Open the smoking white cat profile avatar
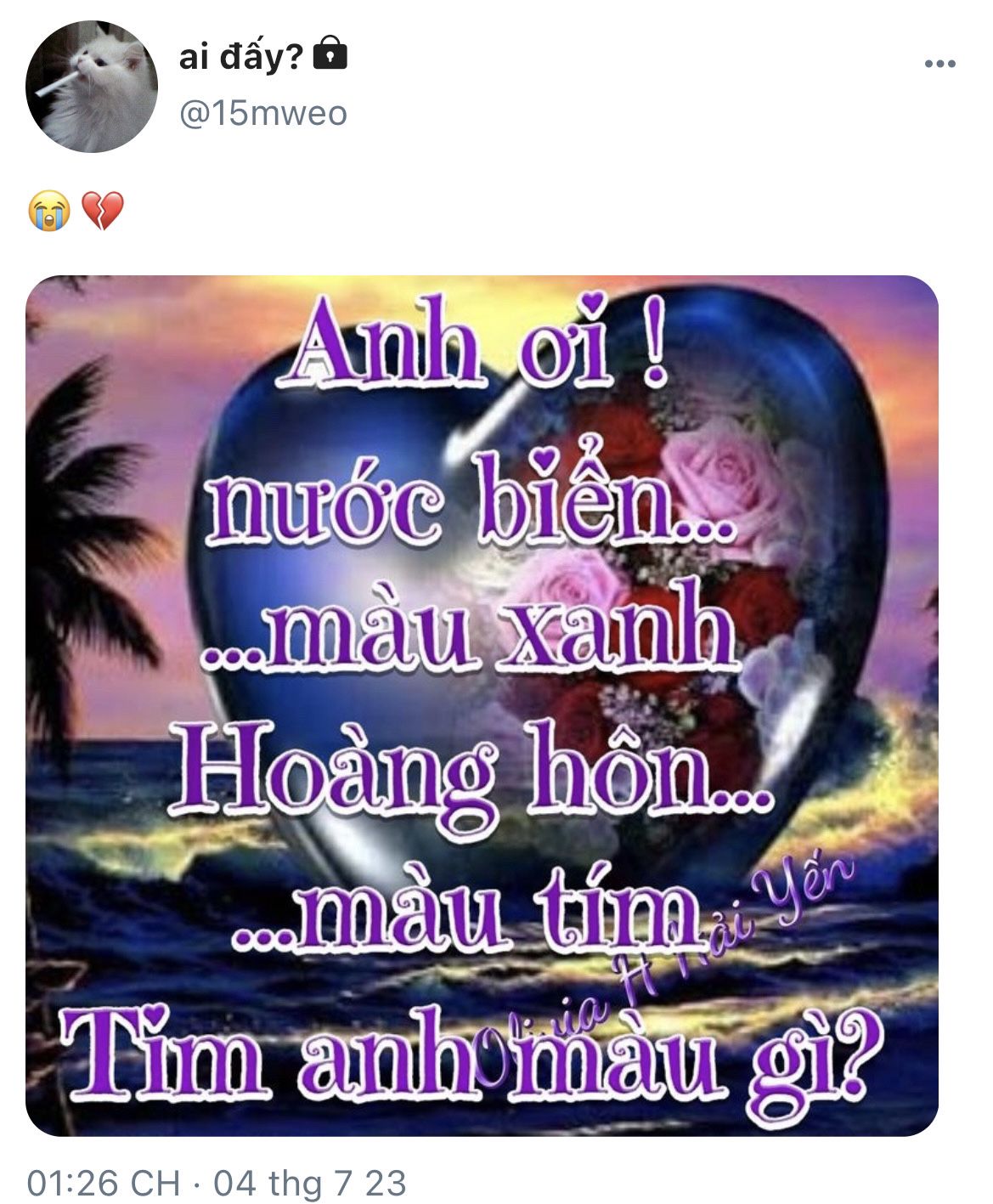 [92, 88]
